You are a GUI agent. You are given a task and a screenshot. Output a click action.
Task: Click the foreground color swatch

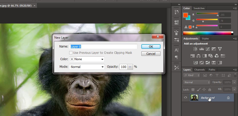click(x=186, y=15)
